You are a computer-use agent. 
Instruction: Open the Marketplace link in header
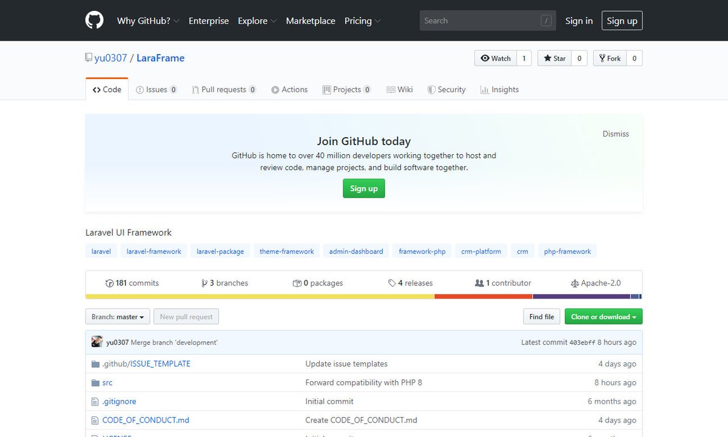(311, 21)
